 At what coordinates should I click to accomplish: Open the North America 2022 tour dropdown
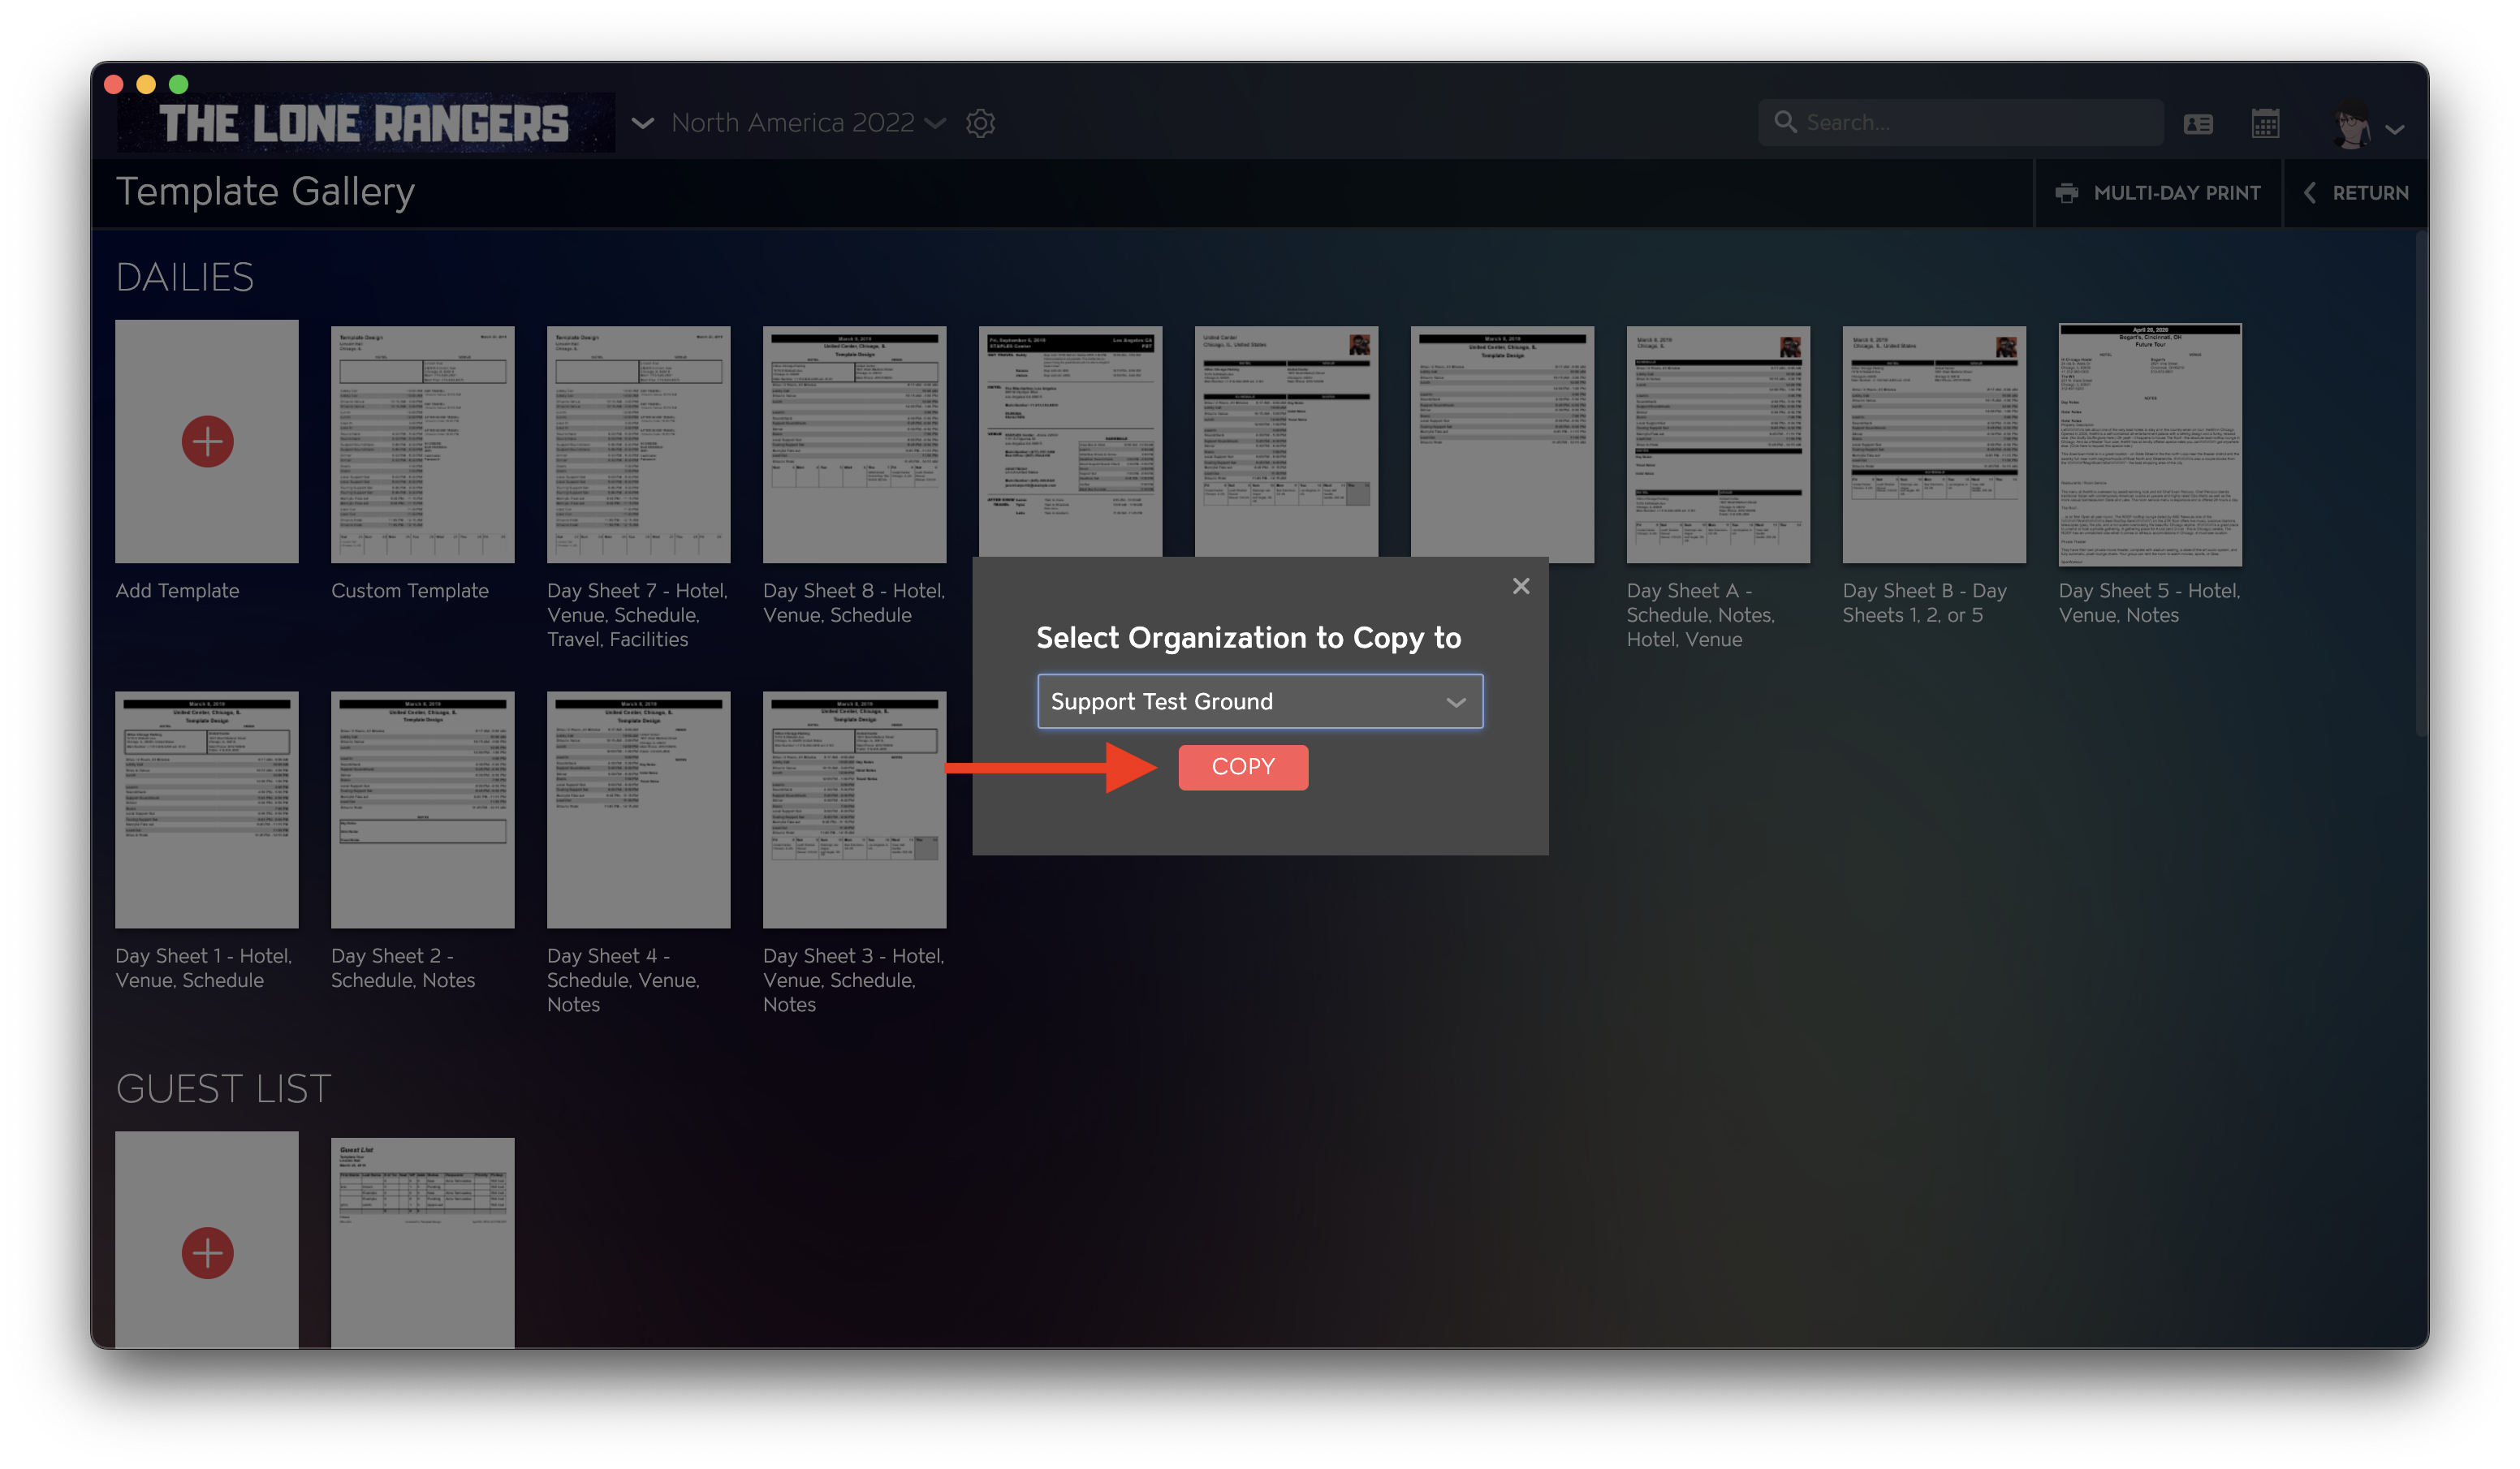pos(808,122)
